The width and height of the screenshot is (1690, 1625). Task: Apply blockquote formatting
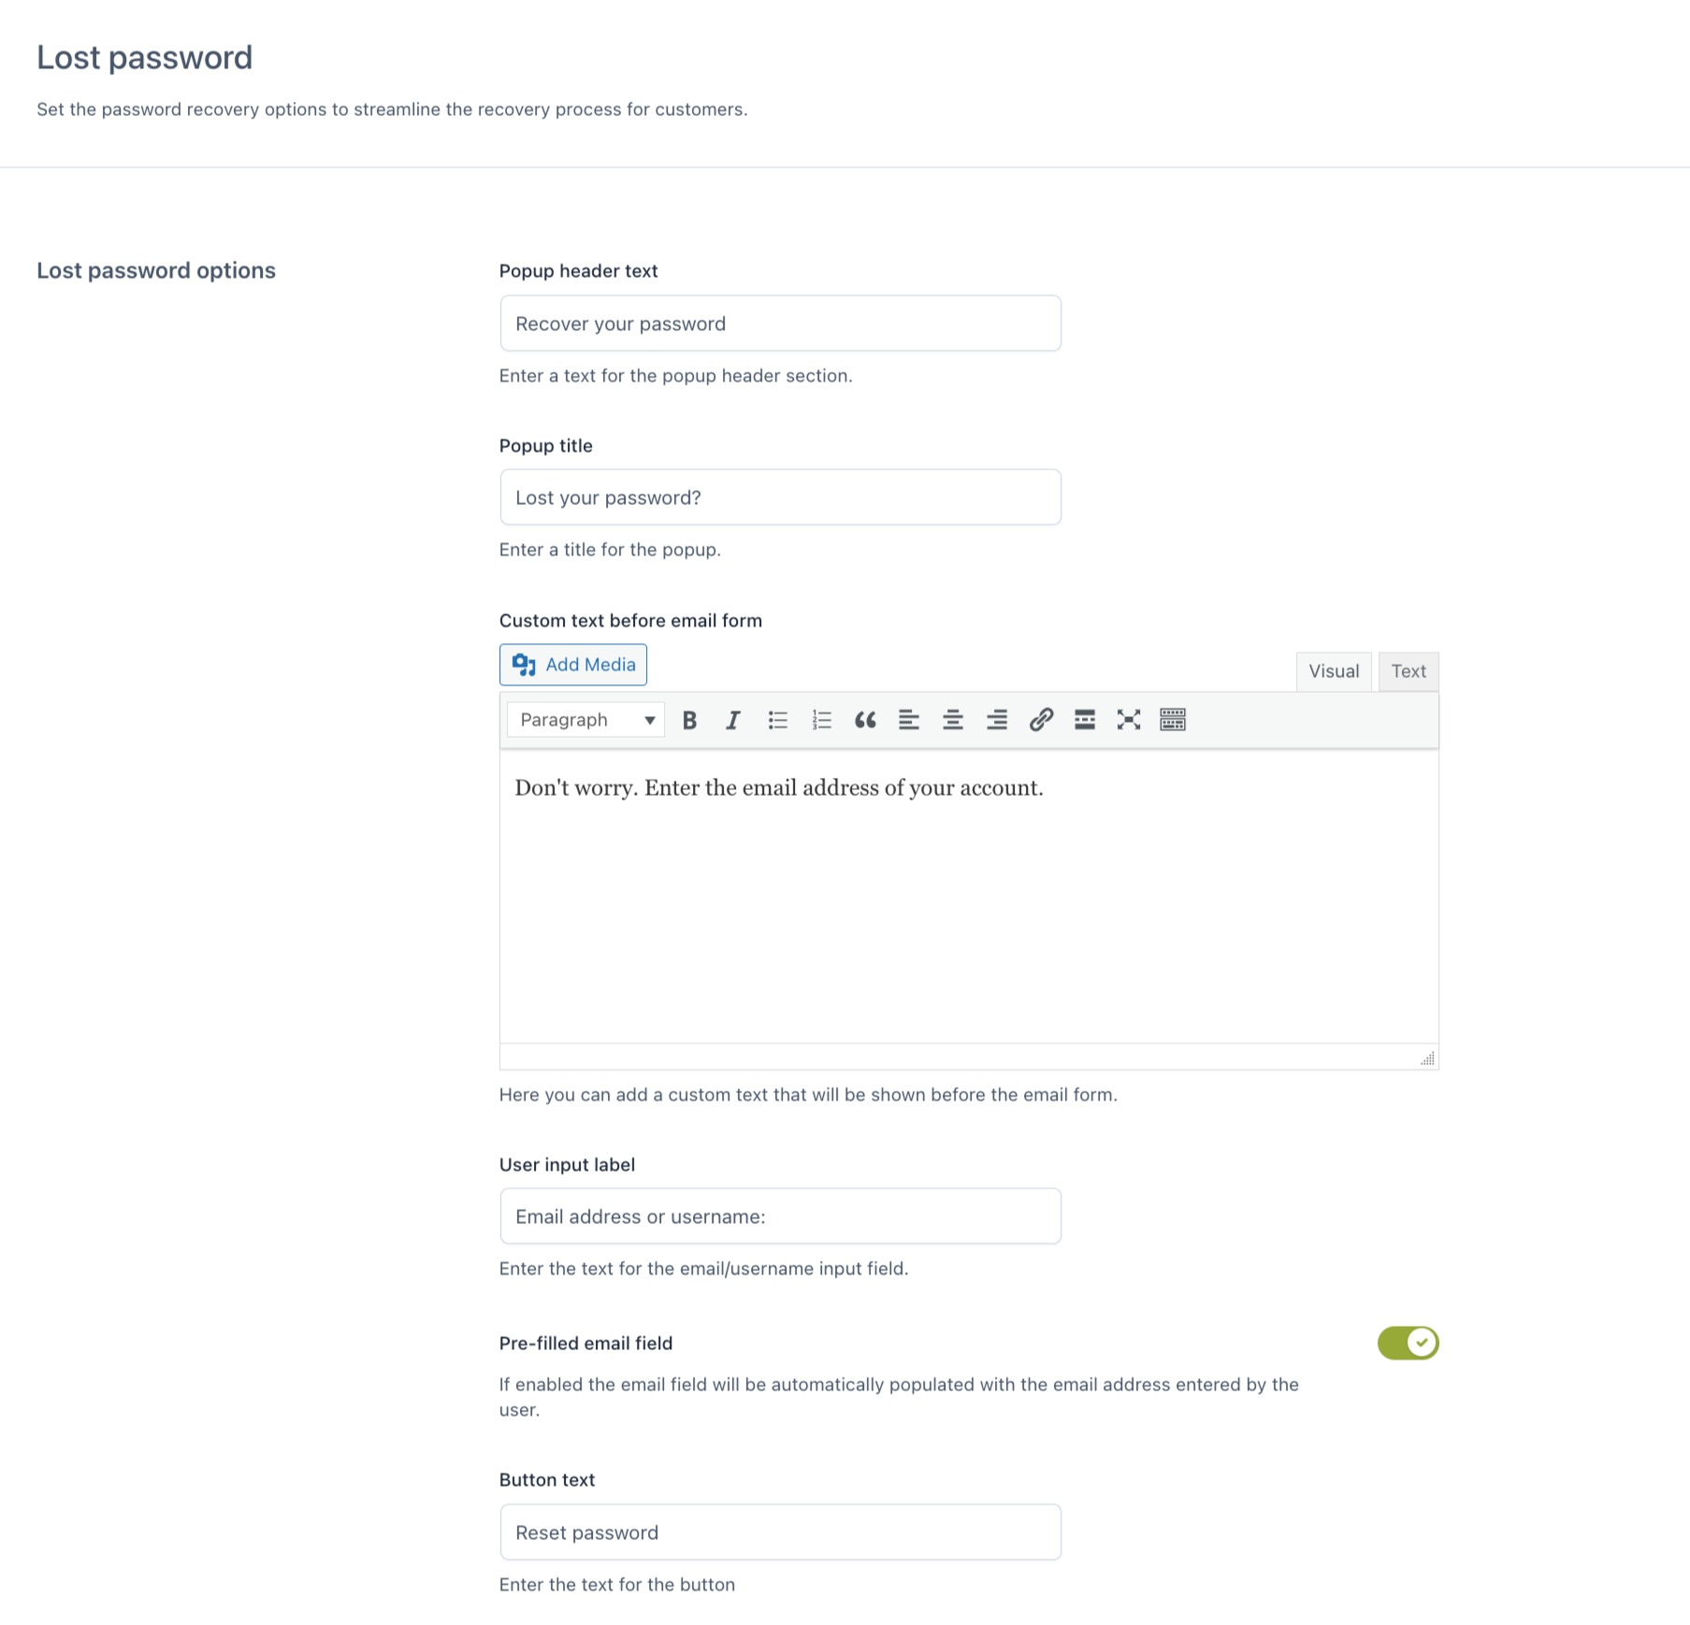tap(865, 720)
